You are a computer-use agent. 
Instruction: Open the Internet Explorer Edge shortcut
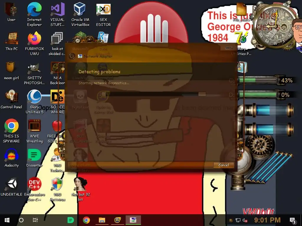(x=34, y=14)
